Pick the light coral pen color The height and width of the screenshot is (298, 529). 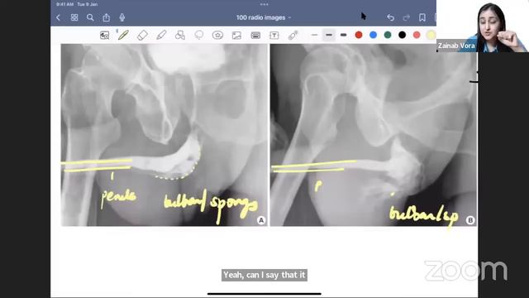pyautogui.click(x=417, y=35)
